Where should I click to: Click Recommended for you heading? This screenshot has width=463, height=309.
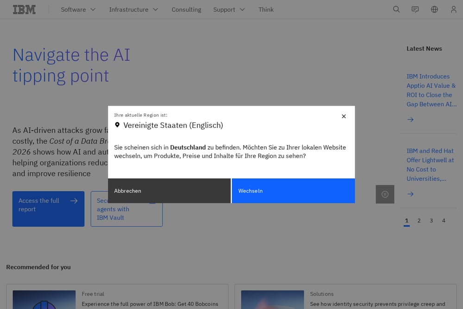(x=38, y=267)
